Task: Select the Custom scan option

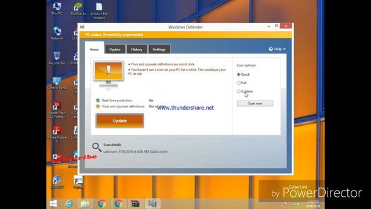Action: (x=245, y=91)
